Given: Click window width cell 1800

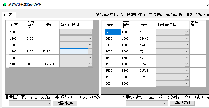Looking at the screenshot, I should (113, 51).
